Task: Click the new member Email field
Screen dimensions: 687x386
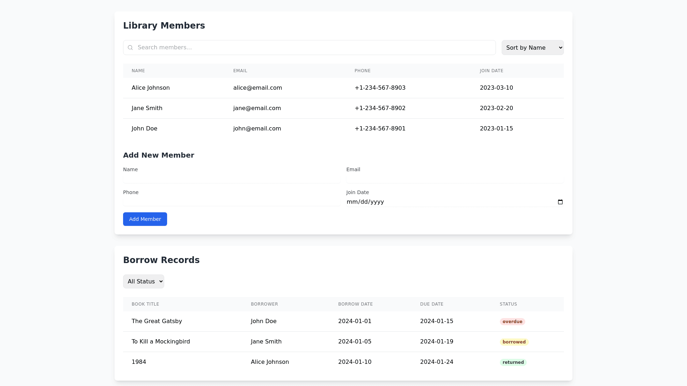Action: coord(454,179)
